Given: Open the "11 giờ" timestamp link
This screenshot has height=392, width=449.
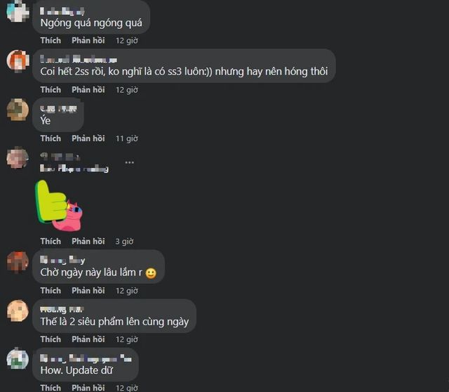Looking at the screenshot, I should click(x=127, y=139).
